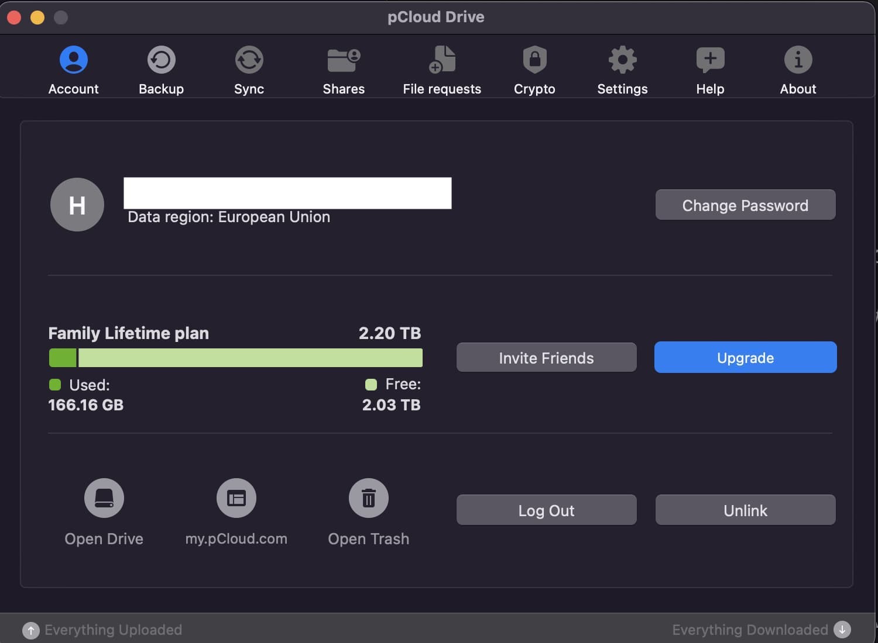Screen dimensions: 878x643
Task: Click the H profile avatar
Action: tap(77, 205)
